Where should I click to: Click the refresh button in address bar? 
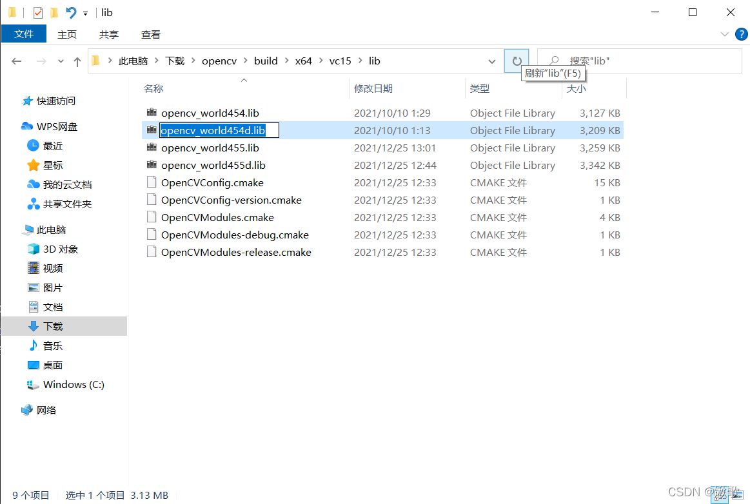click(517, 61)
